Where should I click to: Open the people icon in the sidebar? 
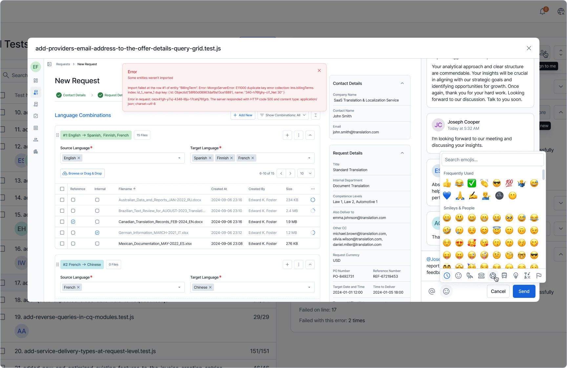point(36,140)
